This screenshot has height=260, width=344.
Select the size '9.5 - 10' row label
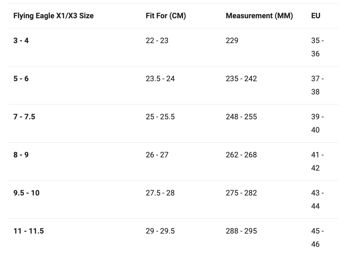coord(26,193)
